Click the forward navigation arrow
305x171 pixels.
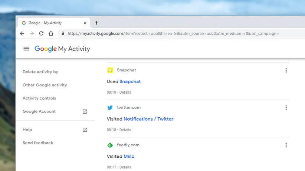pos(32,33)
